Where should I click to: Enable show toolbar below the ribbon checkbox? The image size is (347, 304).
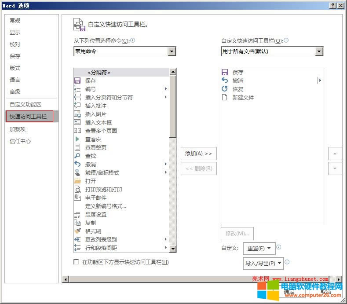click(x=77, y=262)
